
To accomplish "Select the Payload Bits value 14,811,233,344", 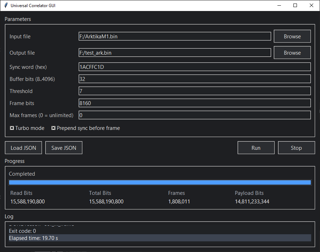I will (x=252, y=202).
